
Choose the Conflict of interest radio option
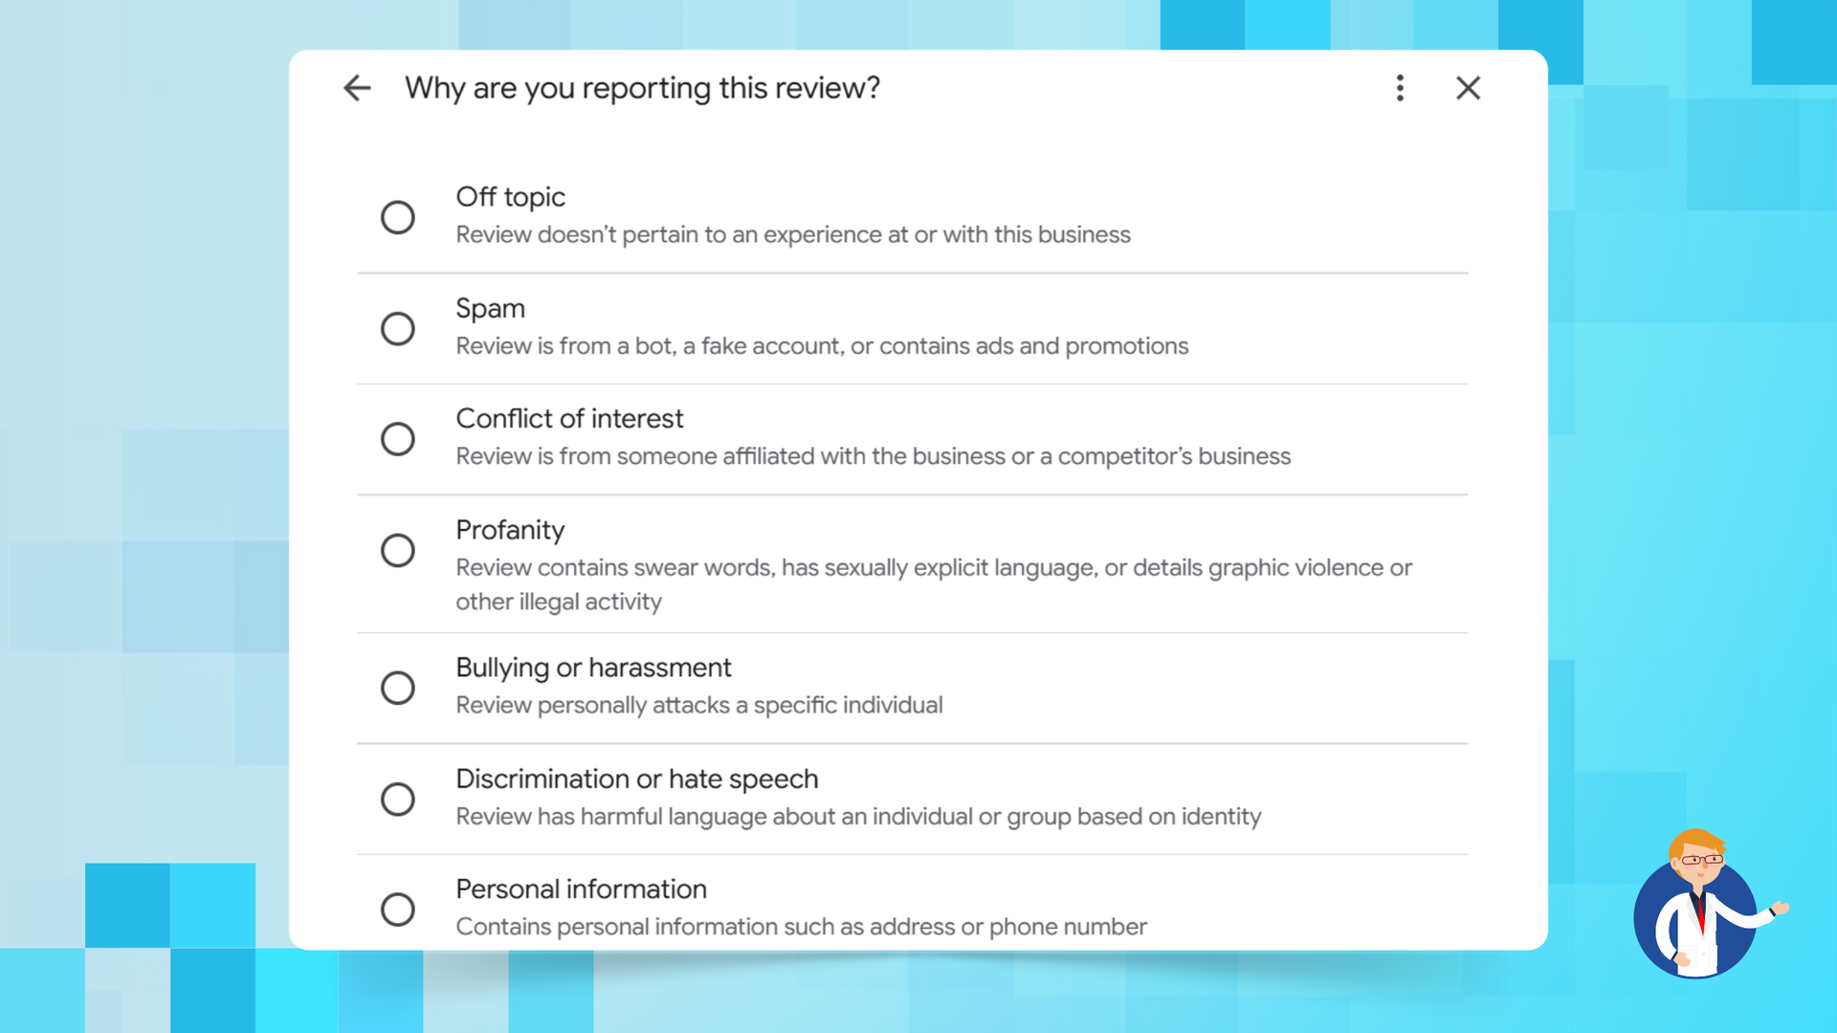pyautogui.click(x=398, y=439)
